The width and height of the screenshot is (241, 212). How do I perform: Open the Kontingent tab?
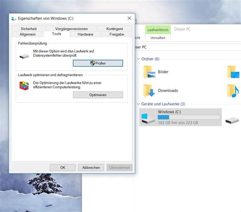tap(114, 28)
